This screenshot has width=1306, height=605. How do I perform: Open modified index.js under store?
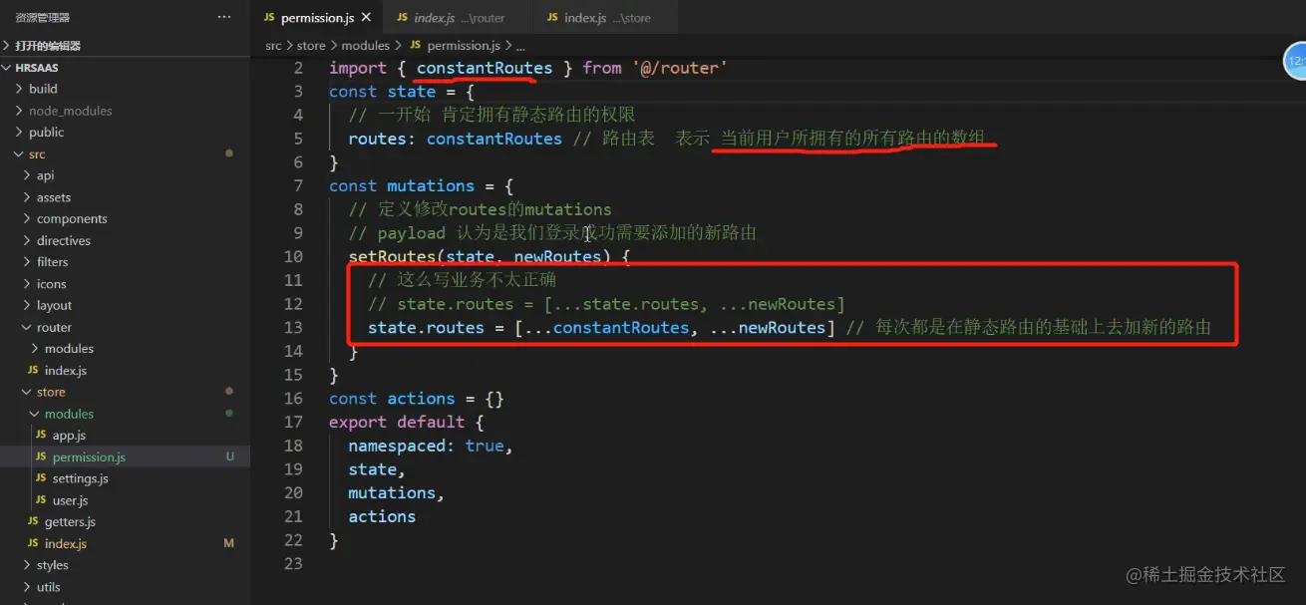click(125, 544)
